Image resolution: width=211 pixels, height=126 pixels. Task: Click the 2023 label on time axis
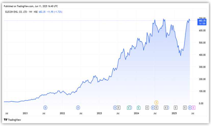coord(99,113)
